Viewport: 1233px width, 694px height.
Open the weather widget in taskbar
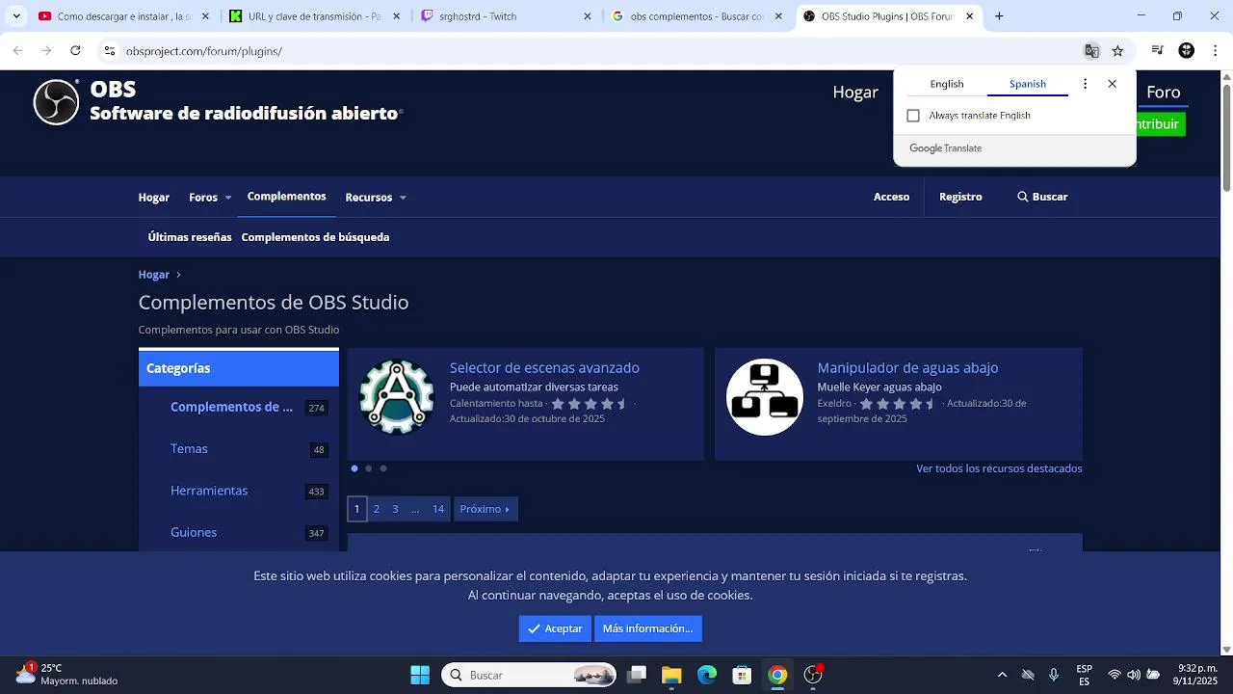click(66, 674)
